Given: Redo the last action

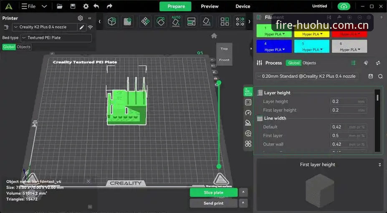Looking at the screenshot, I should (109, 6).
